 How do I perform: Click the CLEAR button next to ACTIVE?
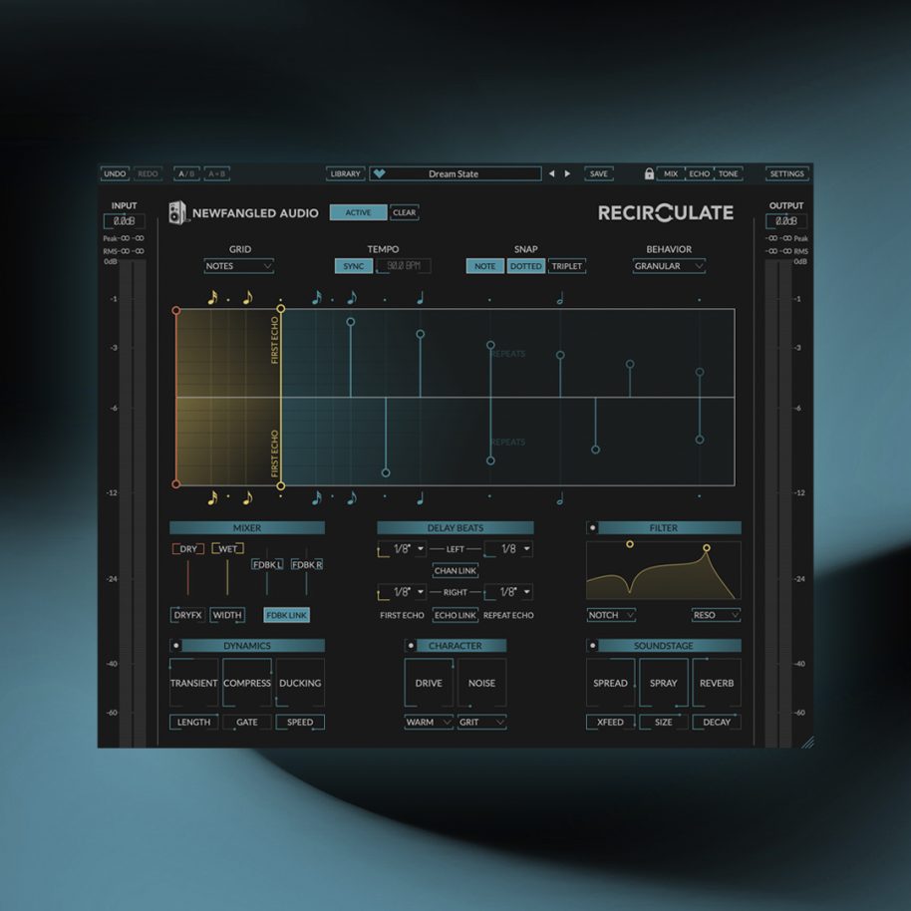pos(404,212)
